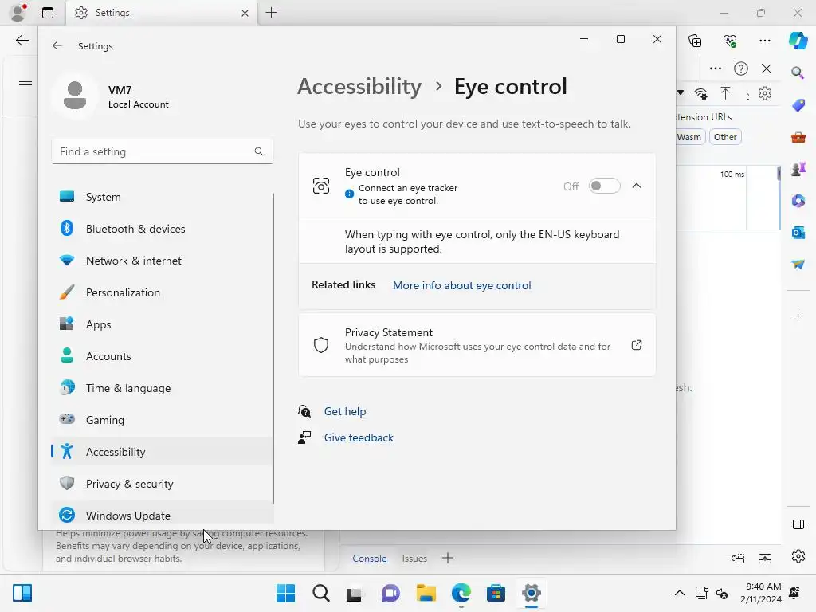Open the Windows Start menu
Viewport: 816px width, 612px height.
tap(285, 593)
